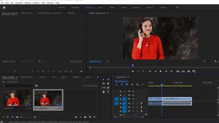This screenshot has height=123, width=219.
Task: Toggle V2 track output eye icon
Action: click(x=133, y=95)
